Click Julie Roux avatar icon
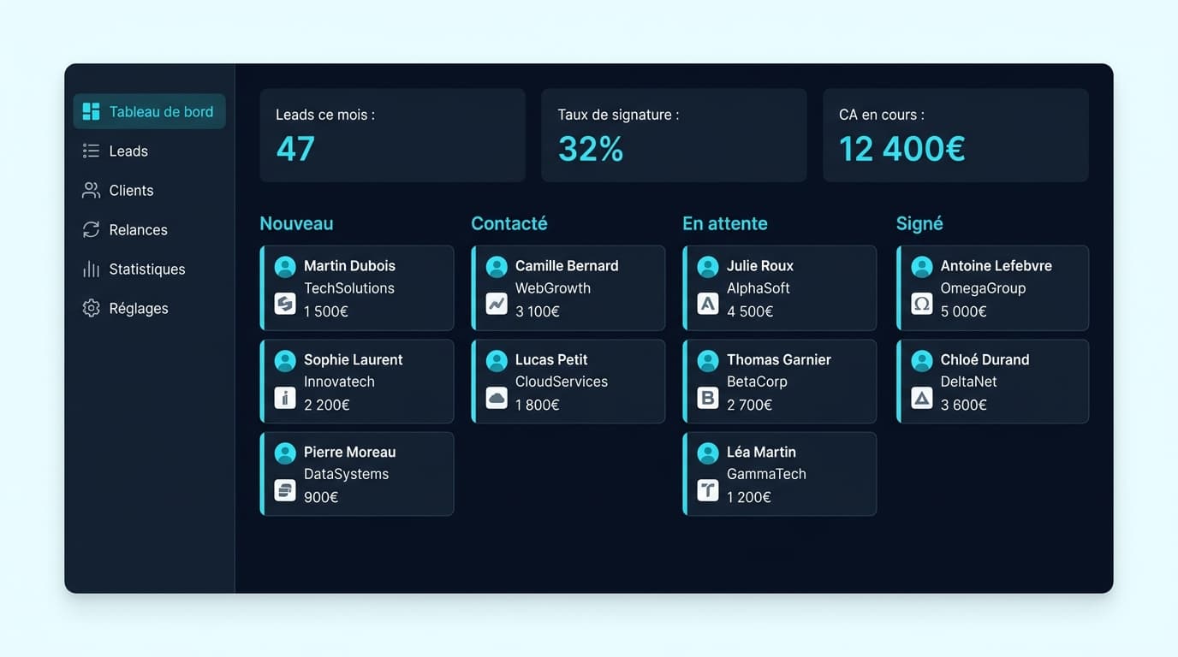This screenshot has width=1178, height=657. tap(708, 267)
